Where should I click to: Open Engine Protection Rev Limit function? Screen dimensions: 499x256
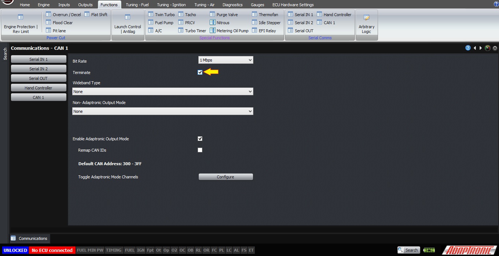(x=21, y=24)
